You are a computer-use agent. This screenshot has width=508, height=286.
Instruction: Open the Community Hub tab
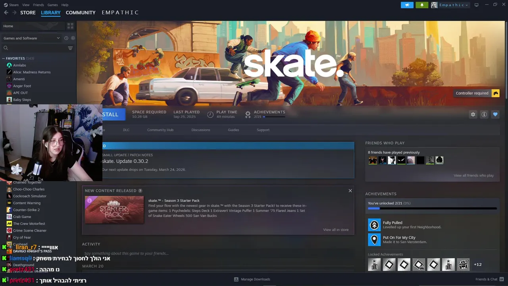160,130
